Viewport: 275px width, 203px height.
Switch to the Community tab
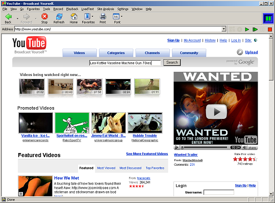[189, 53]
